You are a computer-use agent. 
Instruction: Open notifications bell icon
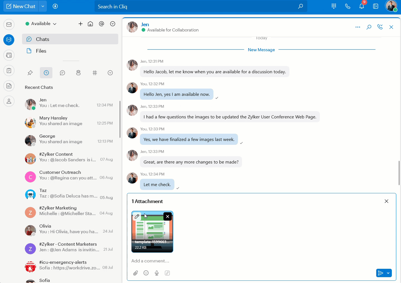pyautogui.click(x=362, y=6)
